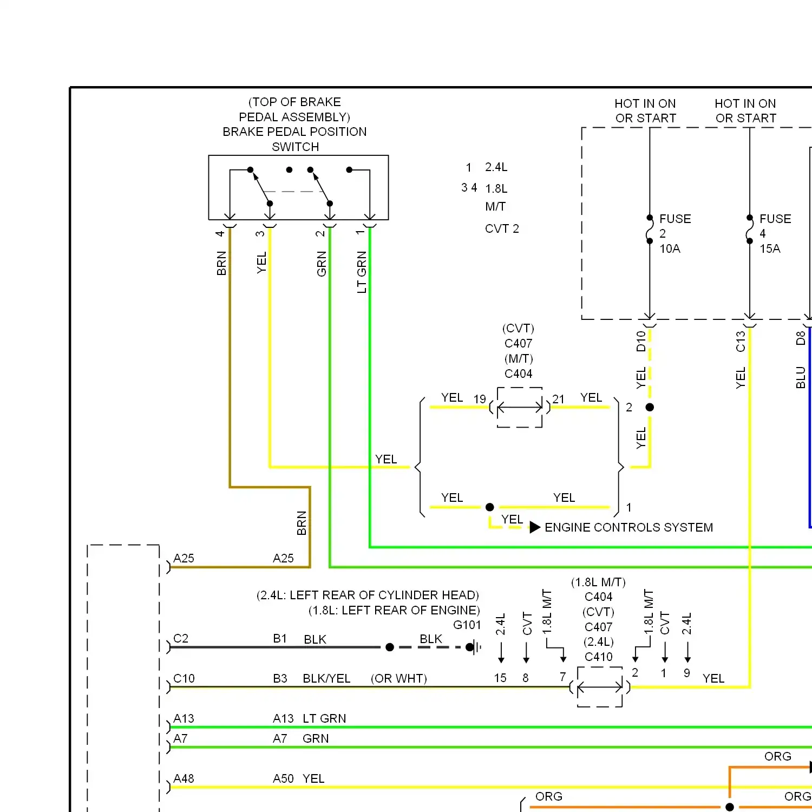The width and height of the screenshot is (812, 812).
Task: Click the BLK/YEL wire label
Action: pyautogui.click(x=326, y=679)
